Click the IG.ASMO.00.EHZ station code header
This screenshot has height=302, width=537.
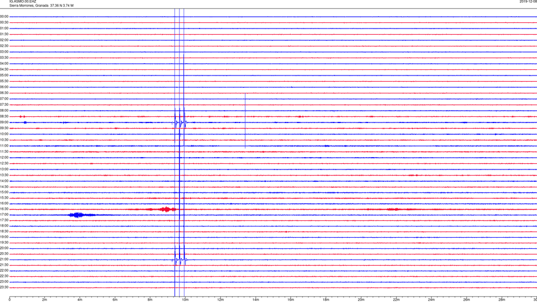pos(22,2)
